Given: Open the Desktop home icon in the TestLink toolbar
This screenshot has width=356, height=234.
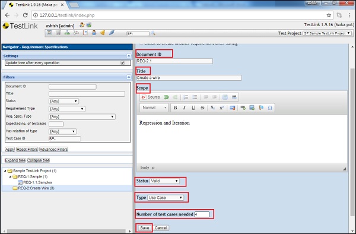Looking at the screenshot, I should coord(49,33).
